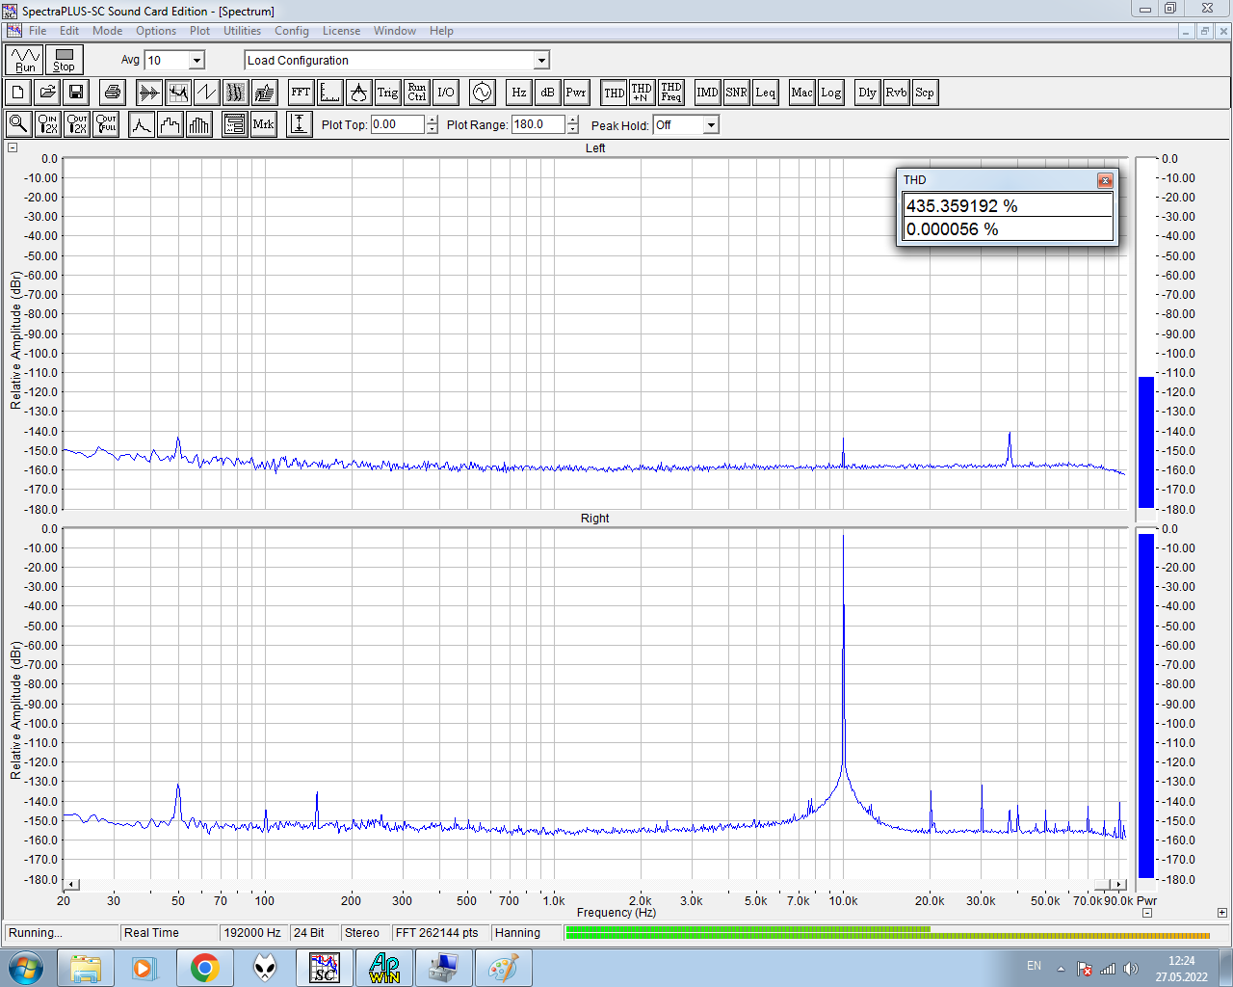1233x987 pixels.
Task: Click the zoom out full icon
Action: [106, 124]
